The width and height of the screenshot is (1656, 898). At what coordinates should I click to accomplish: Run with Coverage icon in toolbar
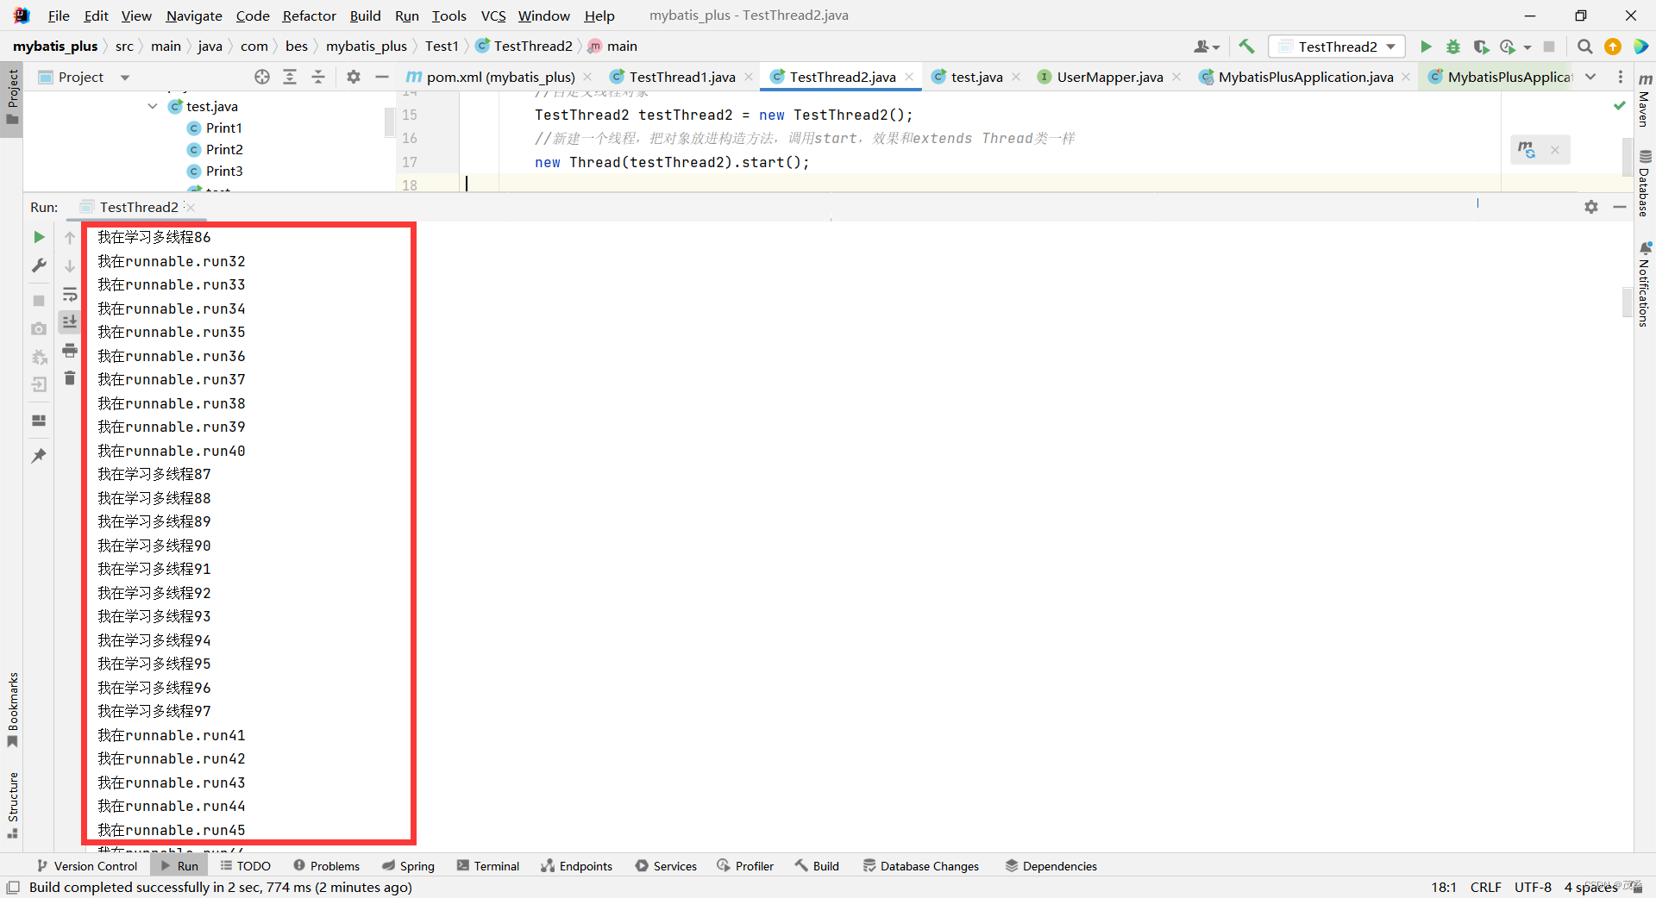click(1481, 47)
